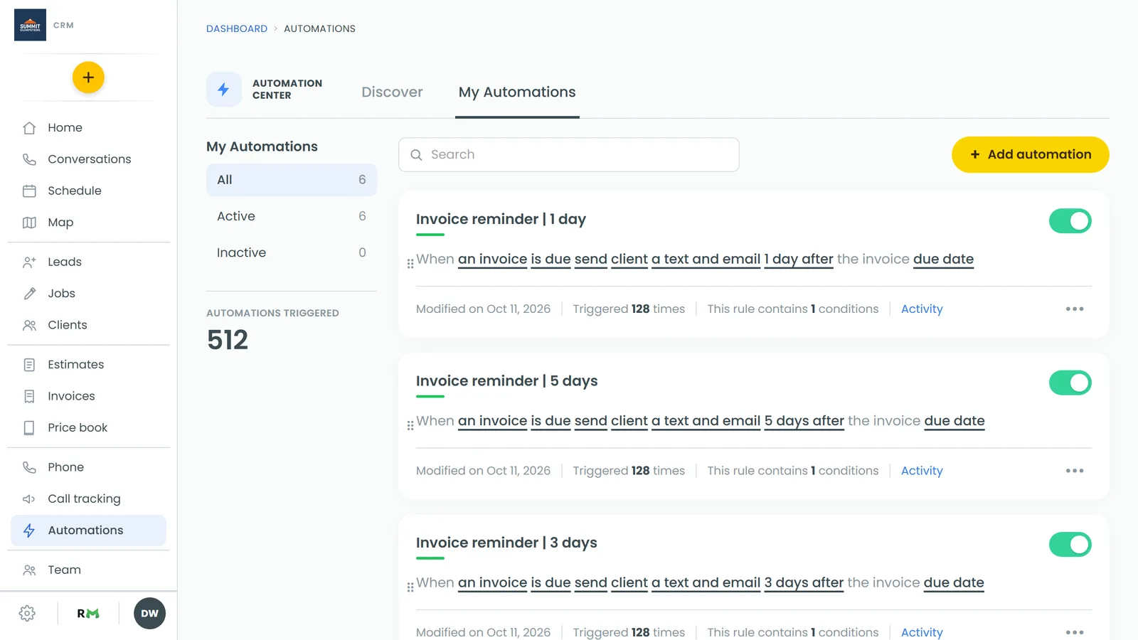Viewport: 1138px width, 640px height.
Task: Open more options for 5 days reminder
Action: coord(1075,471)
